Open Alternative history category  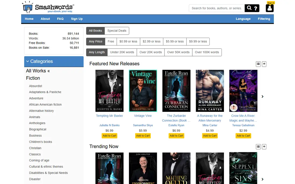click(41, 111)
